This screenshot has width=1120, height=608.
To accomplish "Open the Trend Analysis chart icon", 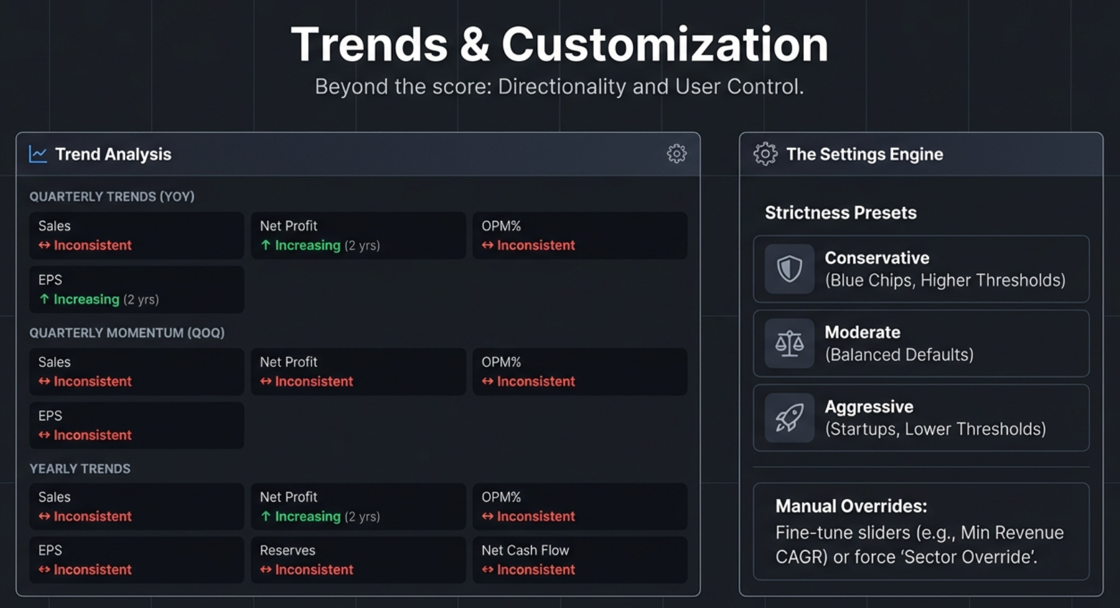I will (x=38, y=154).
